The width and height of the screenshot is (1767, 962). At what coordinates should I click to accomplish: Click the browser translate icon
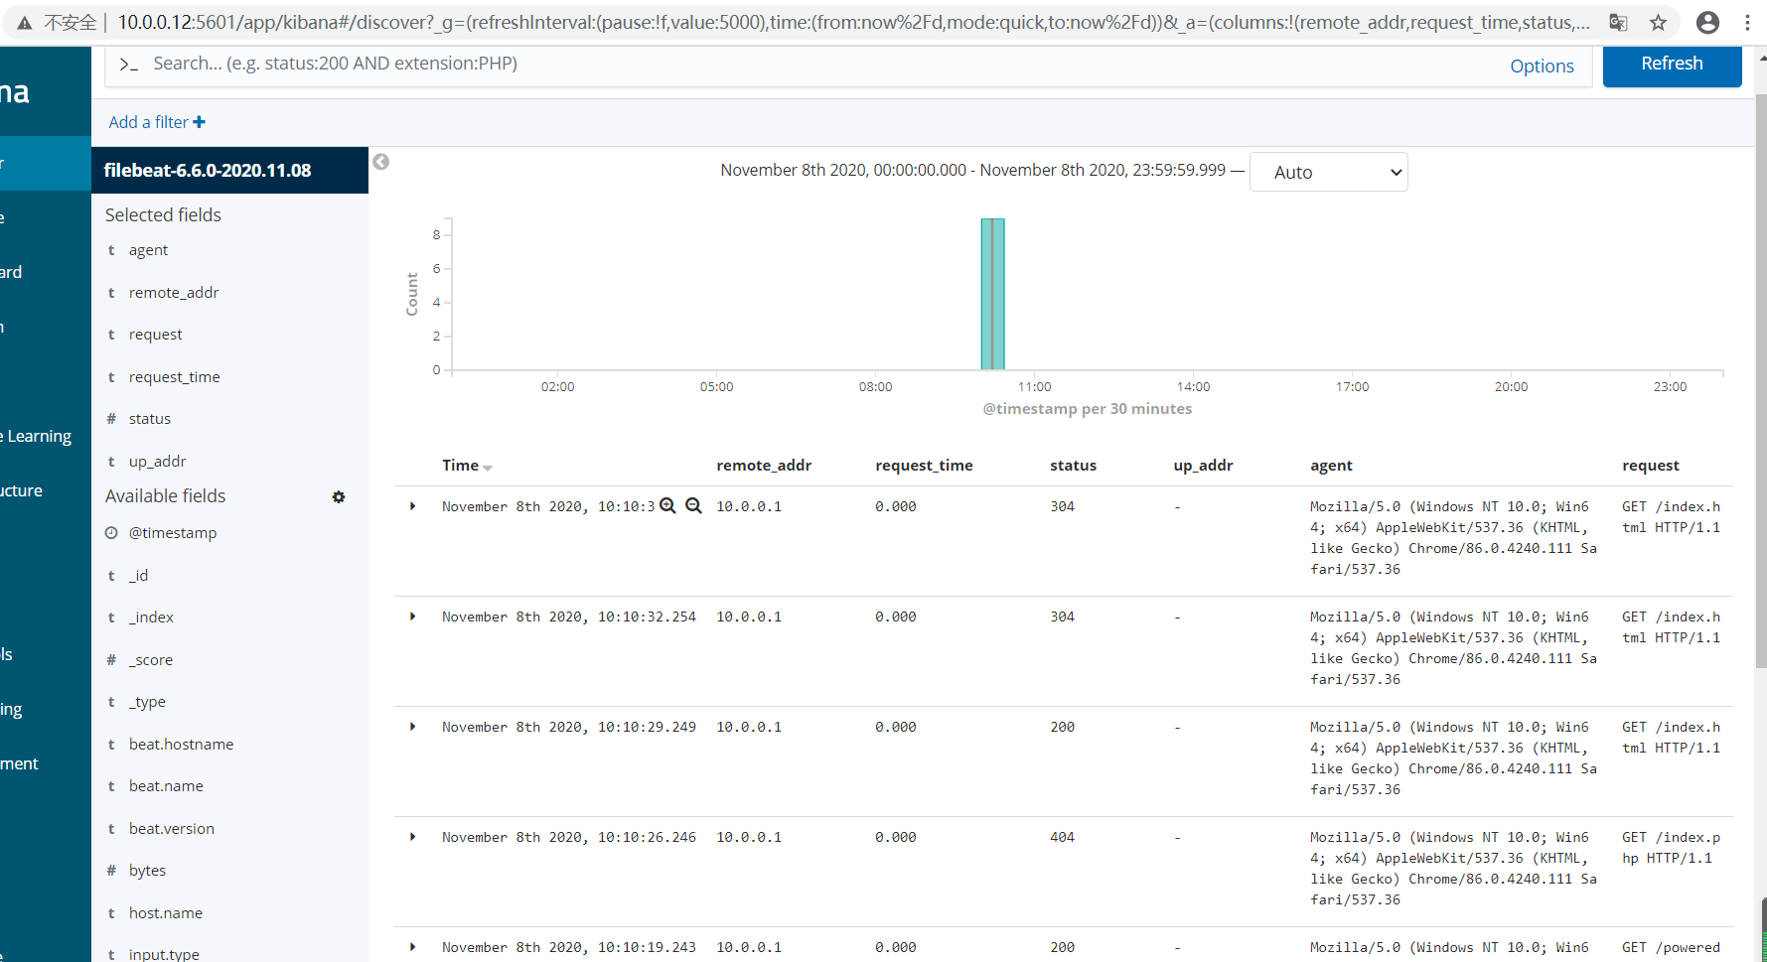[1618, 22]
